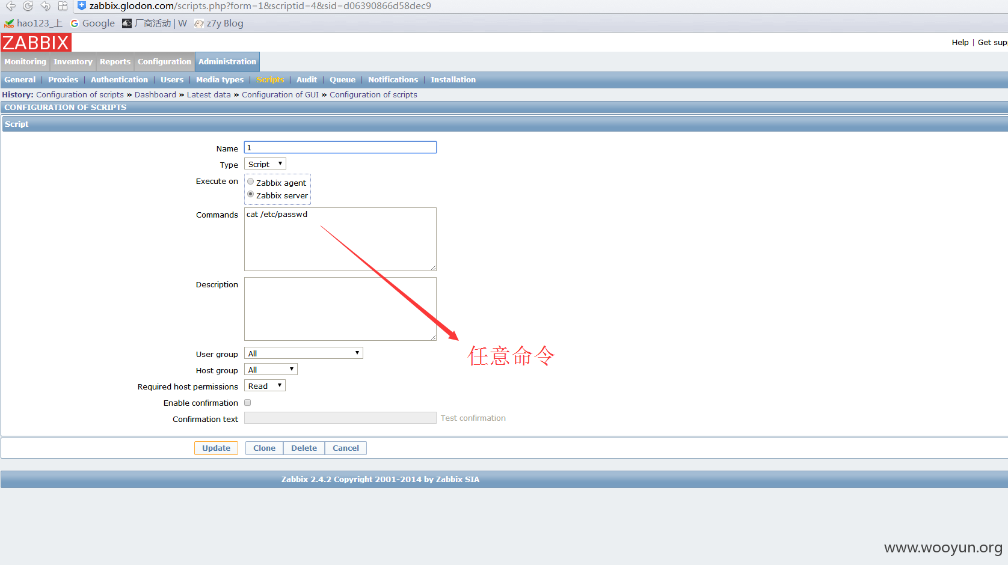Open the z7y Blog bookmark
The width and height of the screenshot is (1008, 565).
click(219, 23)
